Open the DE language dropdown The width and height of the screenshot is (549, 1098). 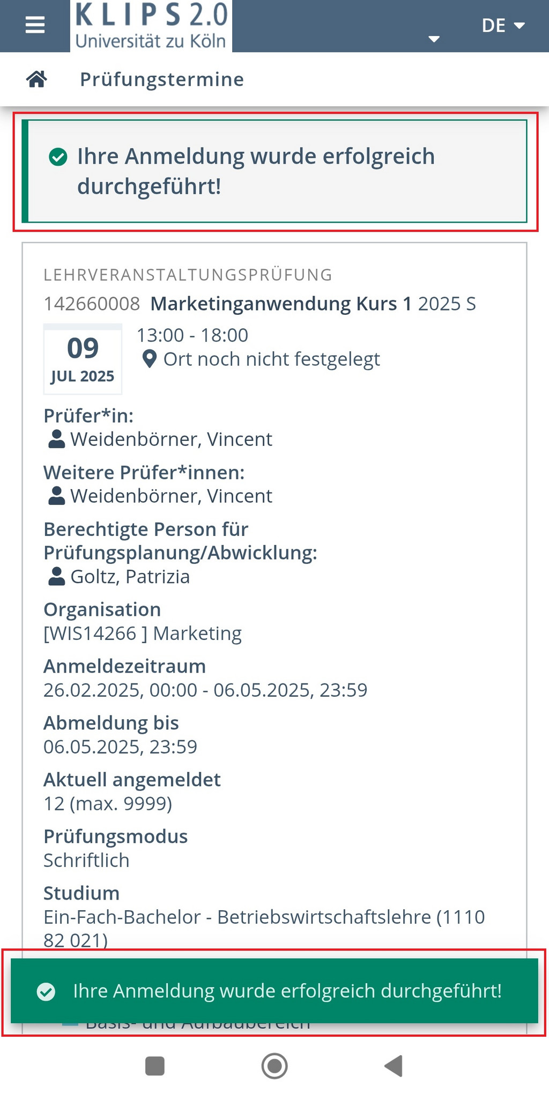tap(503, 25)
